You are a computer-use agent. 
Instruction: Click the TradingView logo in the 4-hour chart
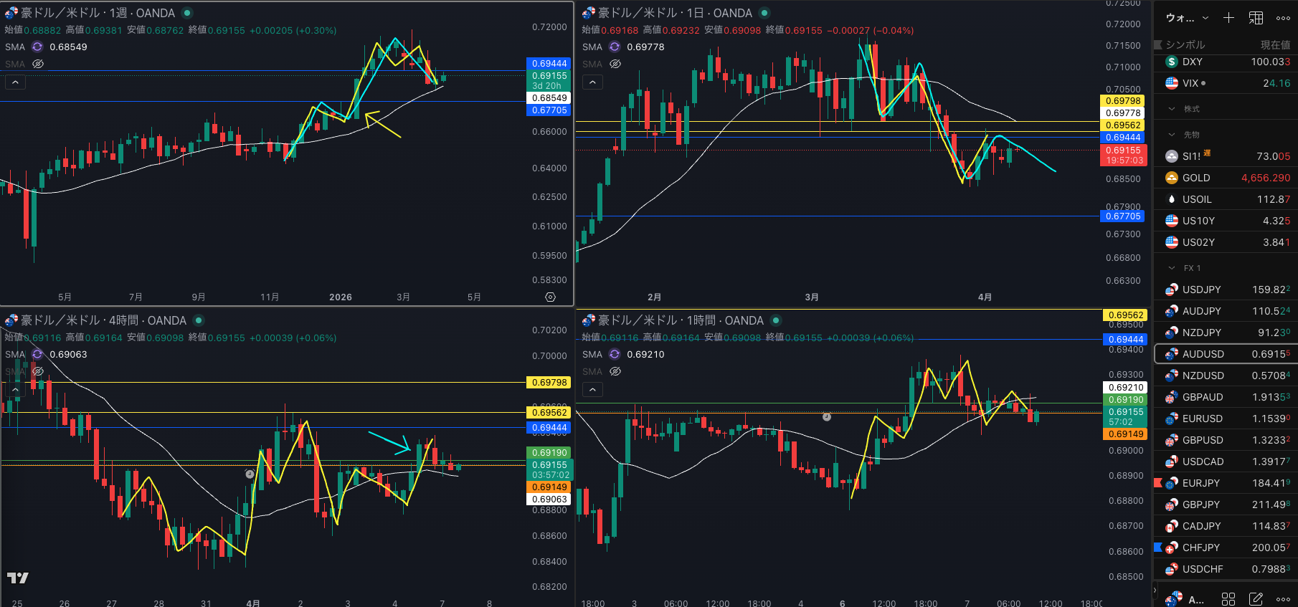point(18,578)
